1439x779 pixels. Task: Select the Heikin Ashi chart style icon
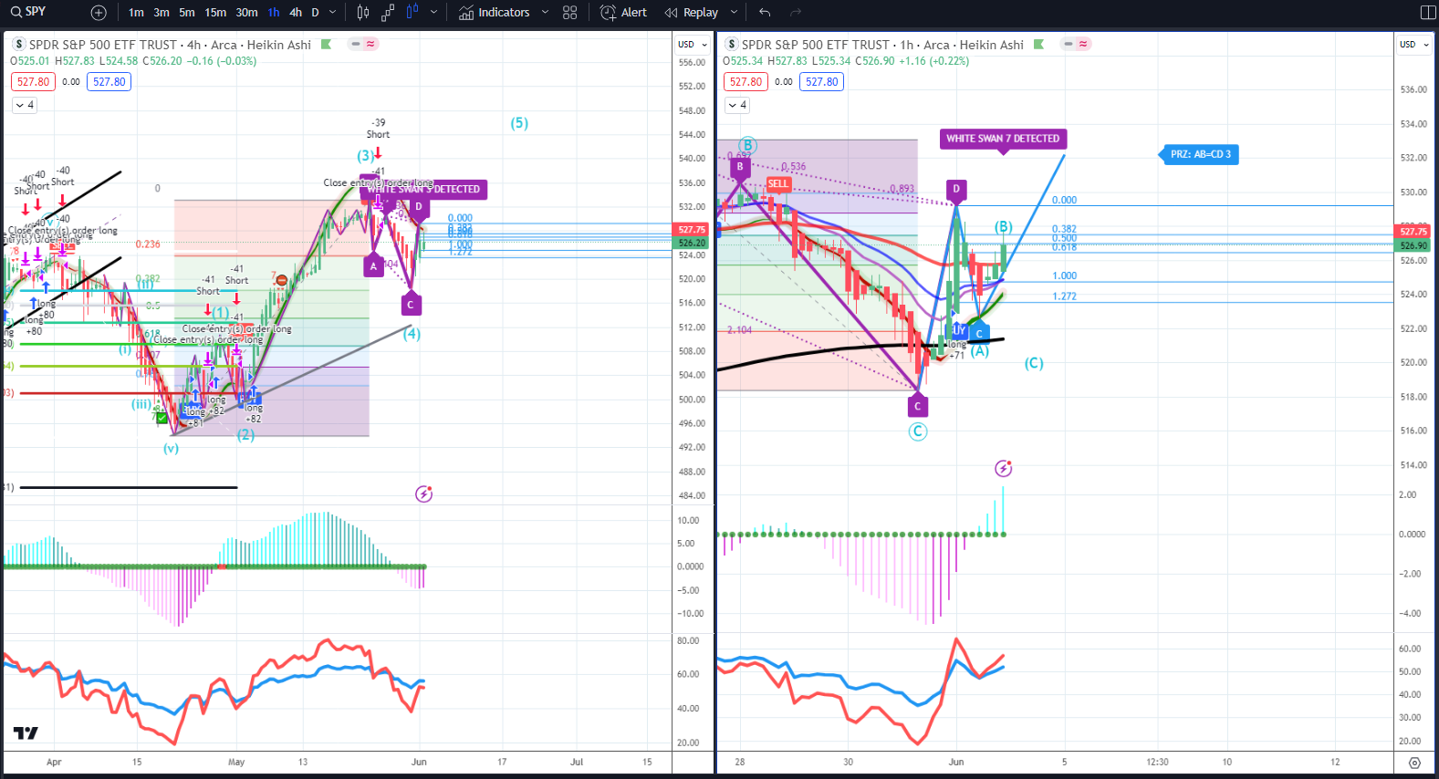(412, 13)
